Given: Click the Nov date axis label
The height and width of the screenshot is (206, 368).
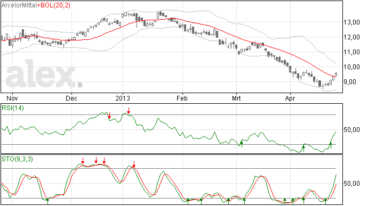Looking at the screenshot, I should [x=12, y=98].
